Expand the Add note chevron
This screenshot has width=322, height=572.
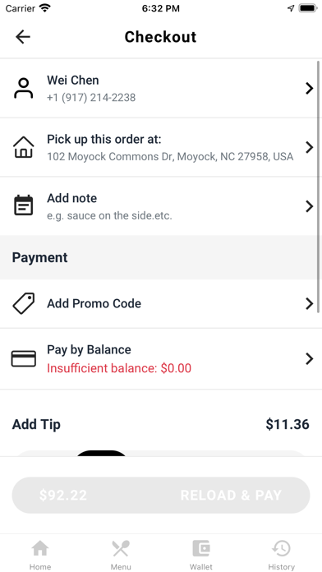(x=309, y=206)
